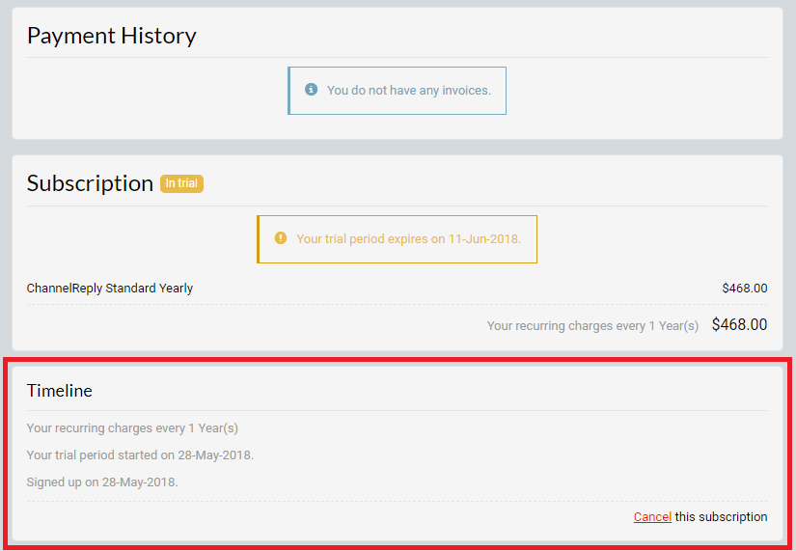Screen dimensions: 796x551
Task: Click 'Your trial period started on 28-May-2018.'
Action: click(140, 455)
